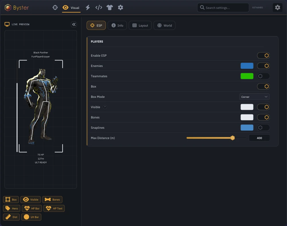Open the crosshair aim section in top nav
287x226 pixels.
click(x=55, y=7)
